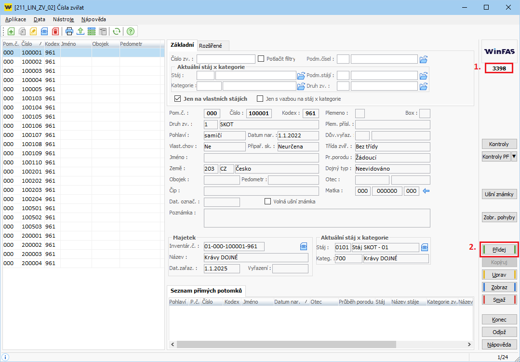This screenshot has width=520, height=362.
Task: Uncheck Jen na vlastních stájích
Action: (x=178, y=99)
